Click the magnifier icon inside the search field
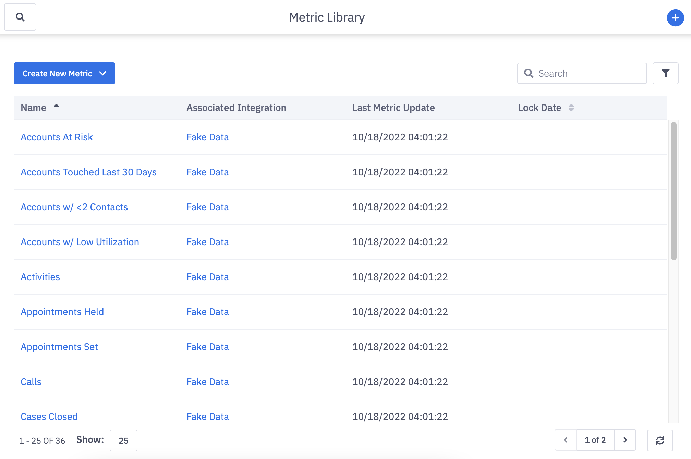The height and width of the screenshot is (459, 691). coord(529,73)
